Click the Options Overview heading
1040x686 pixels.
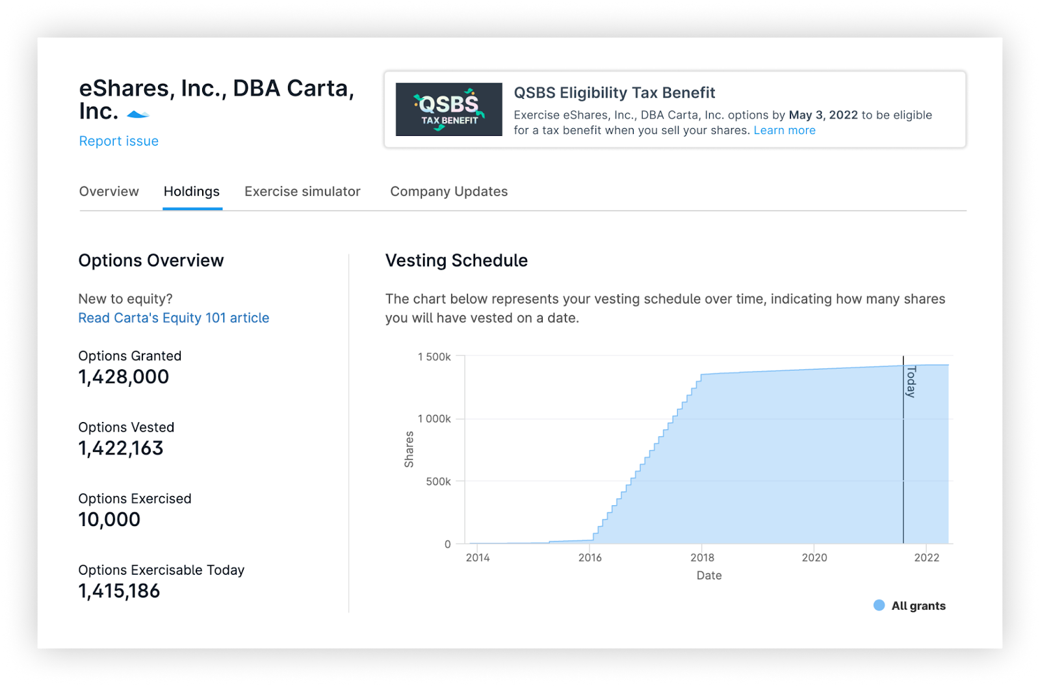coord(151,261)
